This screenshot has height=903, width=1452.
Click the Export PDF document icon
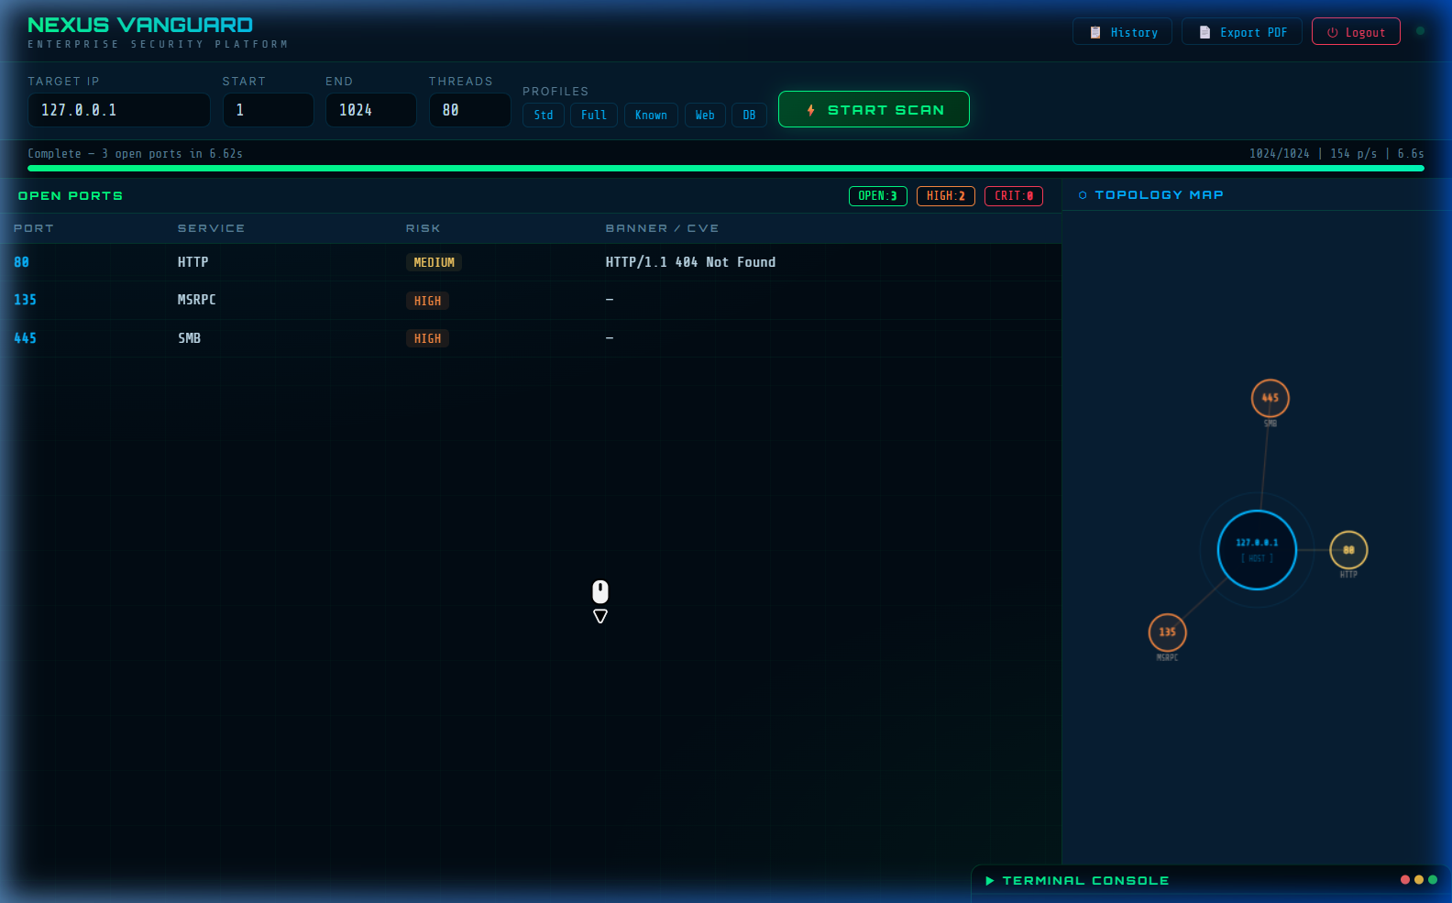(1204, 32)
